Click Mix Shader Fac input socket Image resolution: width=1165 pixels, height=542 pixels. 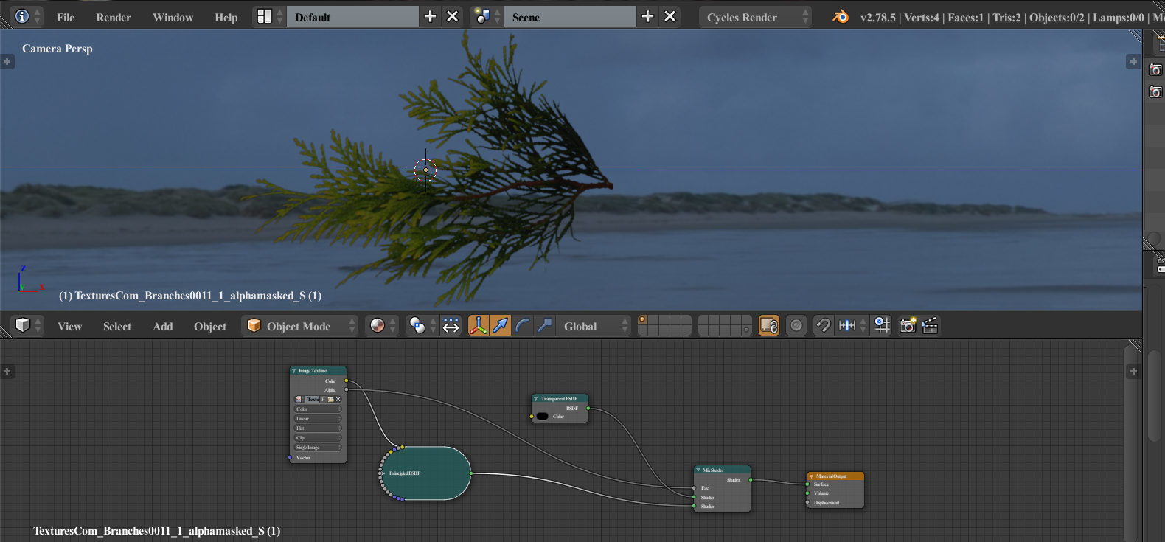click(x=695, y=487)
